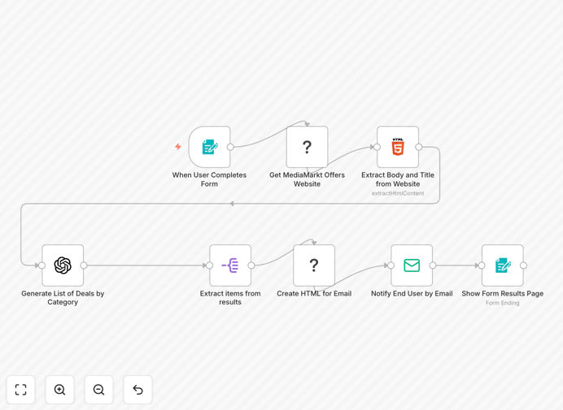Zoom out of the workflow canvas

click(x=98, y=390)
